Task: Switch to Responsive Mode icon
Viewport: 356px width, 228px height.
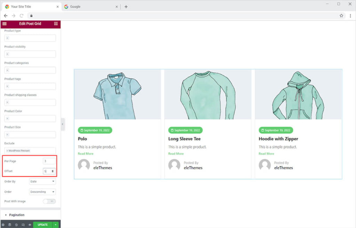Action: [23, 225]
